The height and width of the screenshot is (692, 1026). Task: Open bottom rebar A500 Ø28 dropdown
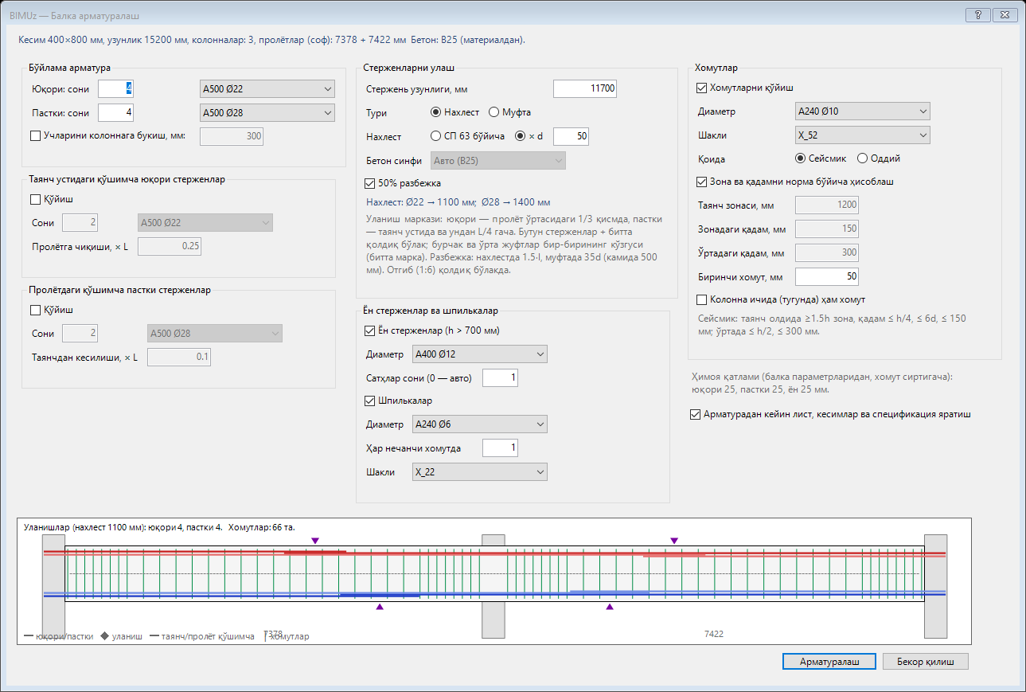point(266,113)
